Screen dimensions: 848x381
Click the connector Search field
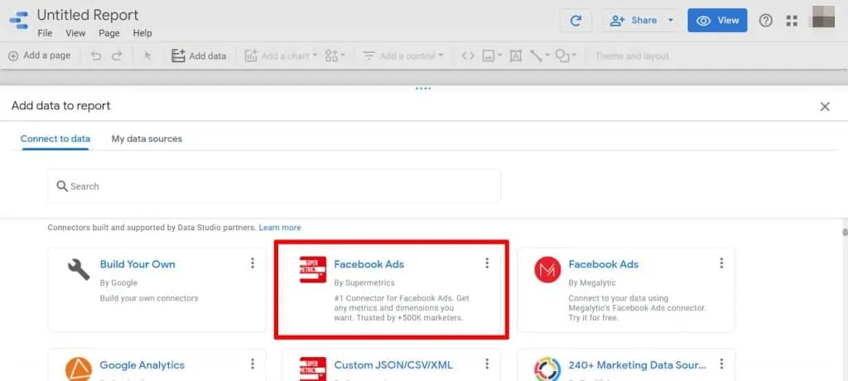tap(274, 186)
